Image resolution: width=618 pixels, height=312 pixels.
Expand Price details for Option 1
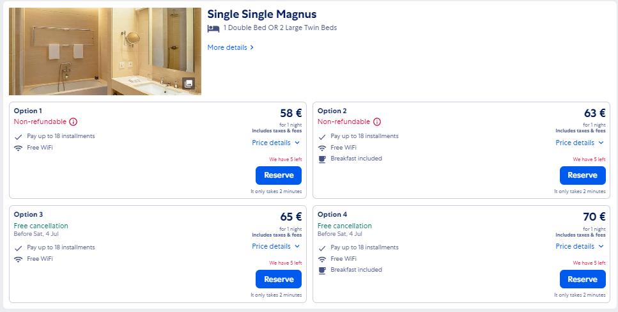276,143
